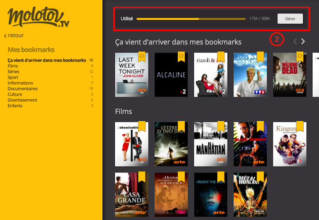Toggle bookmark ribbon on Métal Hurlant
This screenshot has width=319, height=220.
click(260, 177)
